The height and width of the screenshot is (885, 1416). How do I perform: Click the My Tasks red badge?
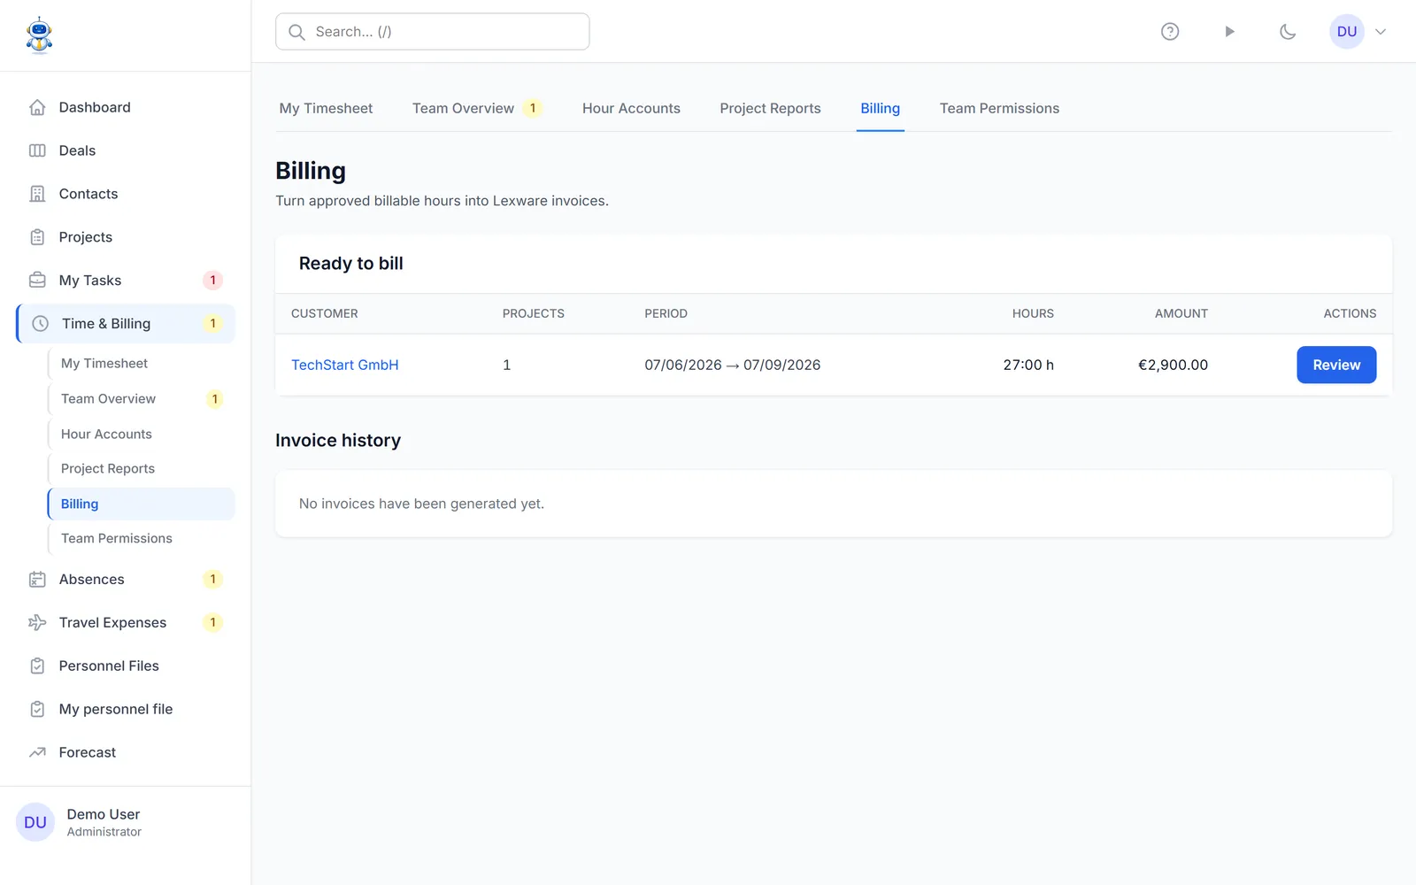click(212, 281)
